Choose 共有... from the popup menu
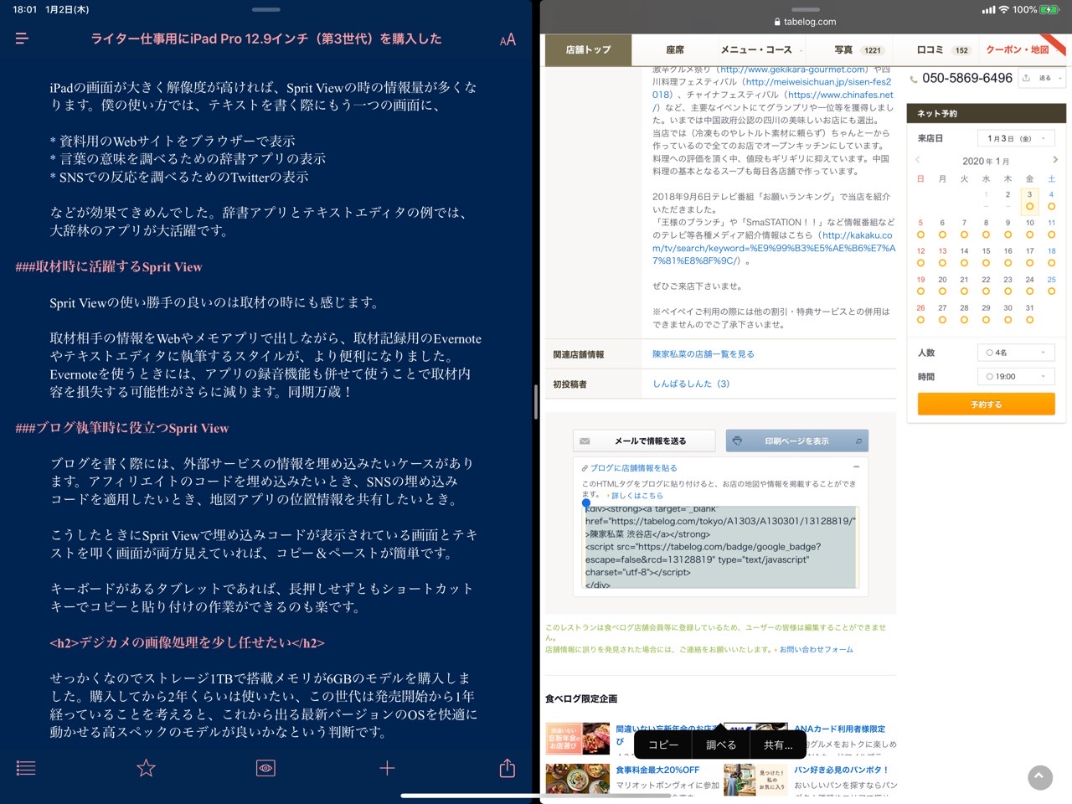This screenshot has height=804, width=1072. pyautogui.click(x=777, y=745)
